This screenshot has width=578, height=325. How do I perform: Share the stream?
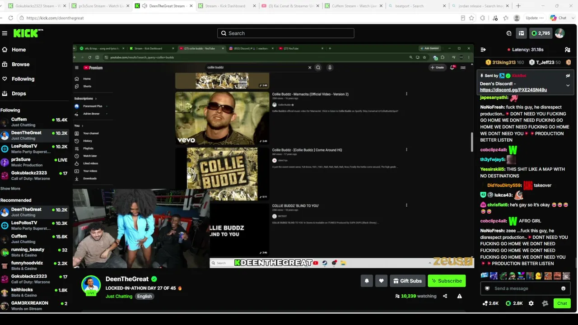tap(445, 296)
